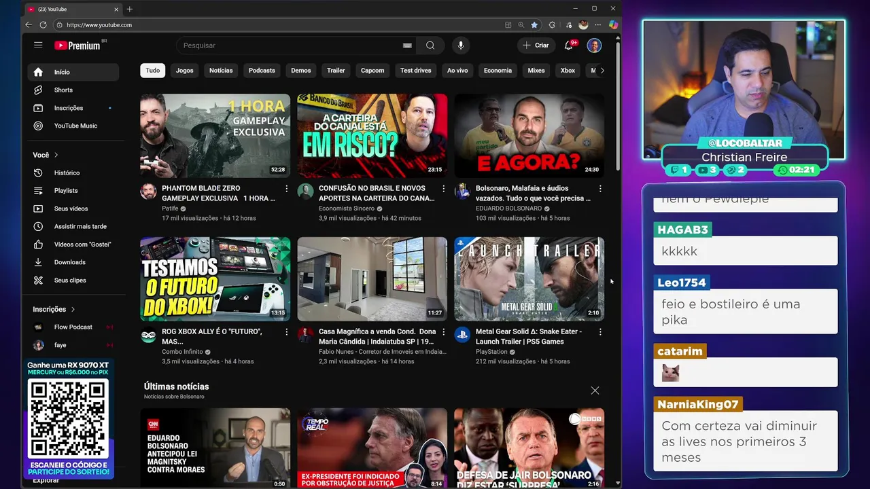Open Inscrições in the sidebar

click(x=73, y=108)
